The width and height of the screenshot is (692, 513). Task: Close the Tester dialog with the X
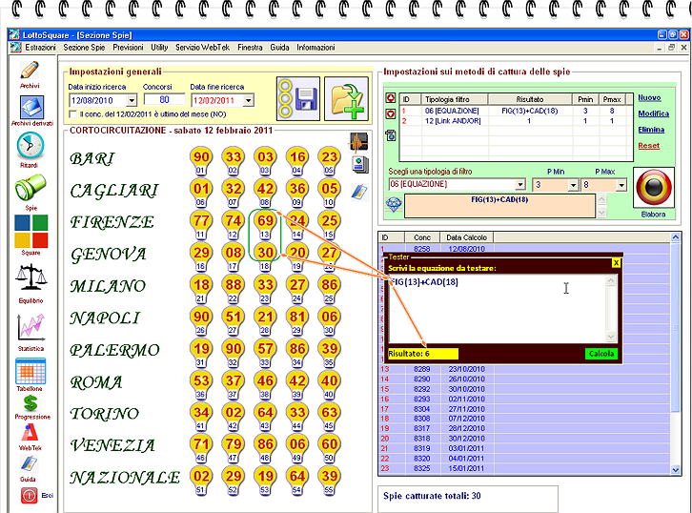tap(616, 263)
